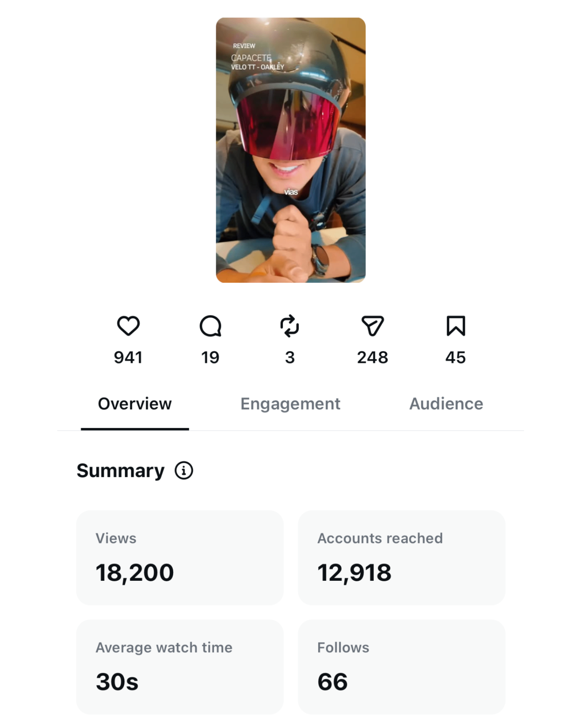The width and height of the screenshot is (581, 726).
Task: Click the bookmark saves icon
Action: pyautogui.click(x=456, y=326)
